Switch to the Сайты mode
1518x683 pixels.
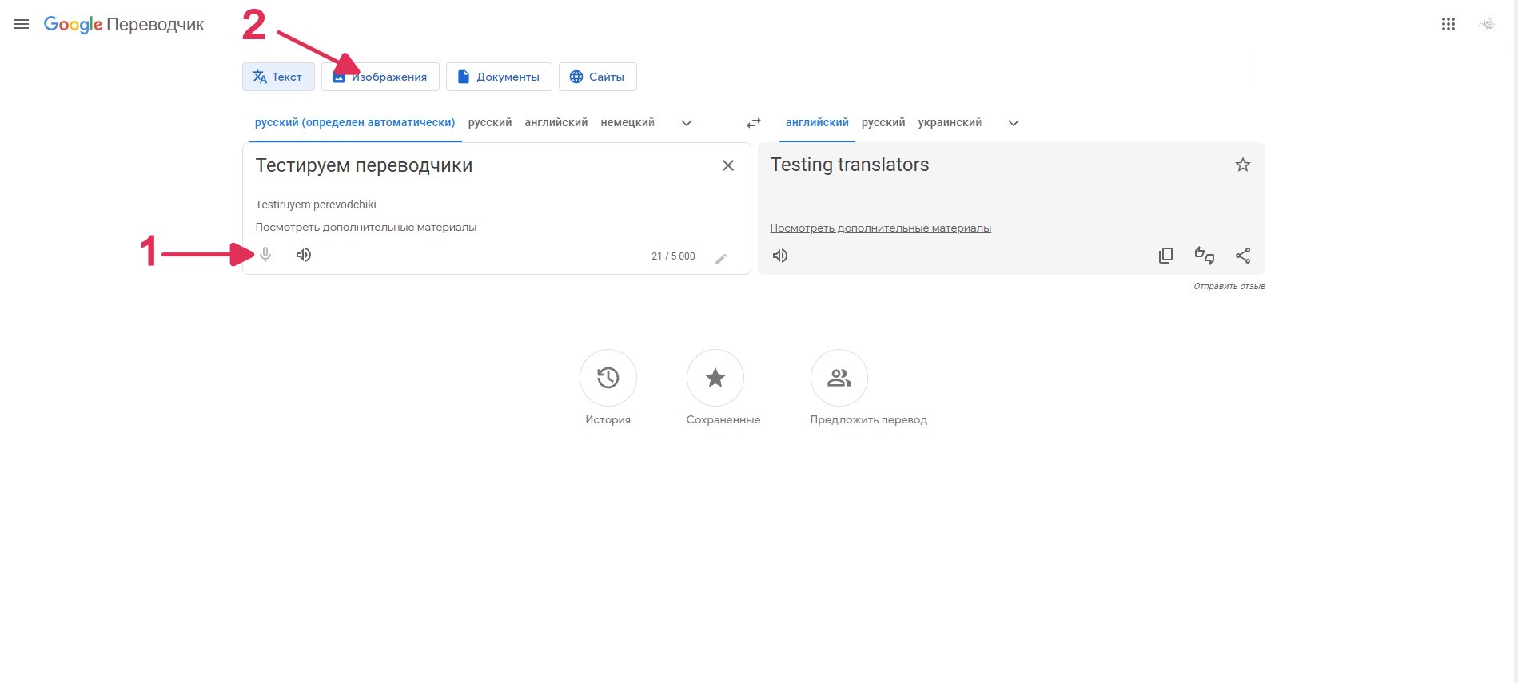(598, 77)
